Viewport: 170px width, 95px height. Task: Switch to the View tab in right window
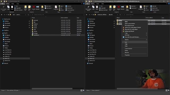pyautogui.click(x=103, y=4)
